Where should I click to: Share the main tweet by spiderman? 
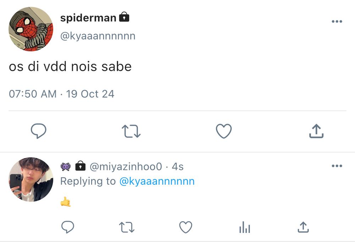click(x=316, y=131)
